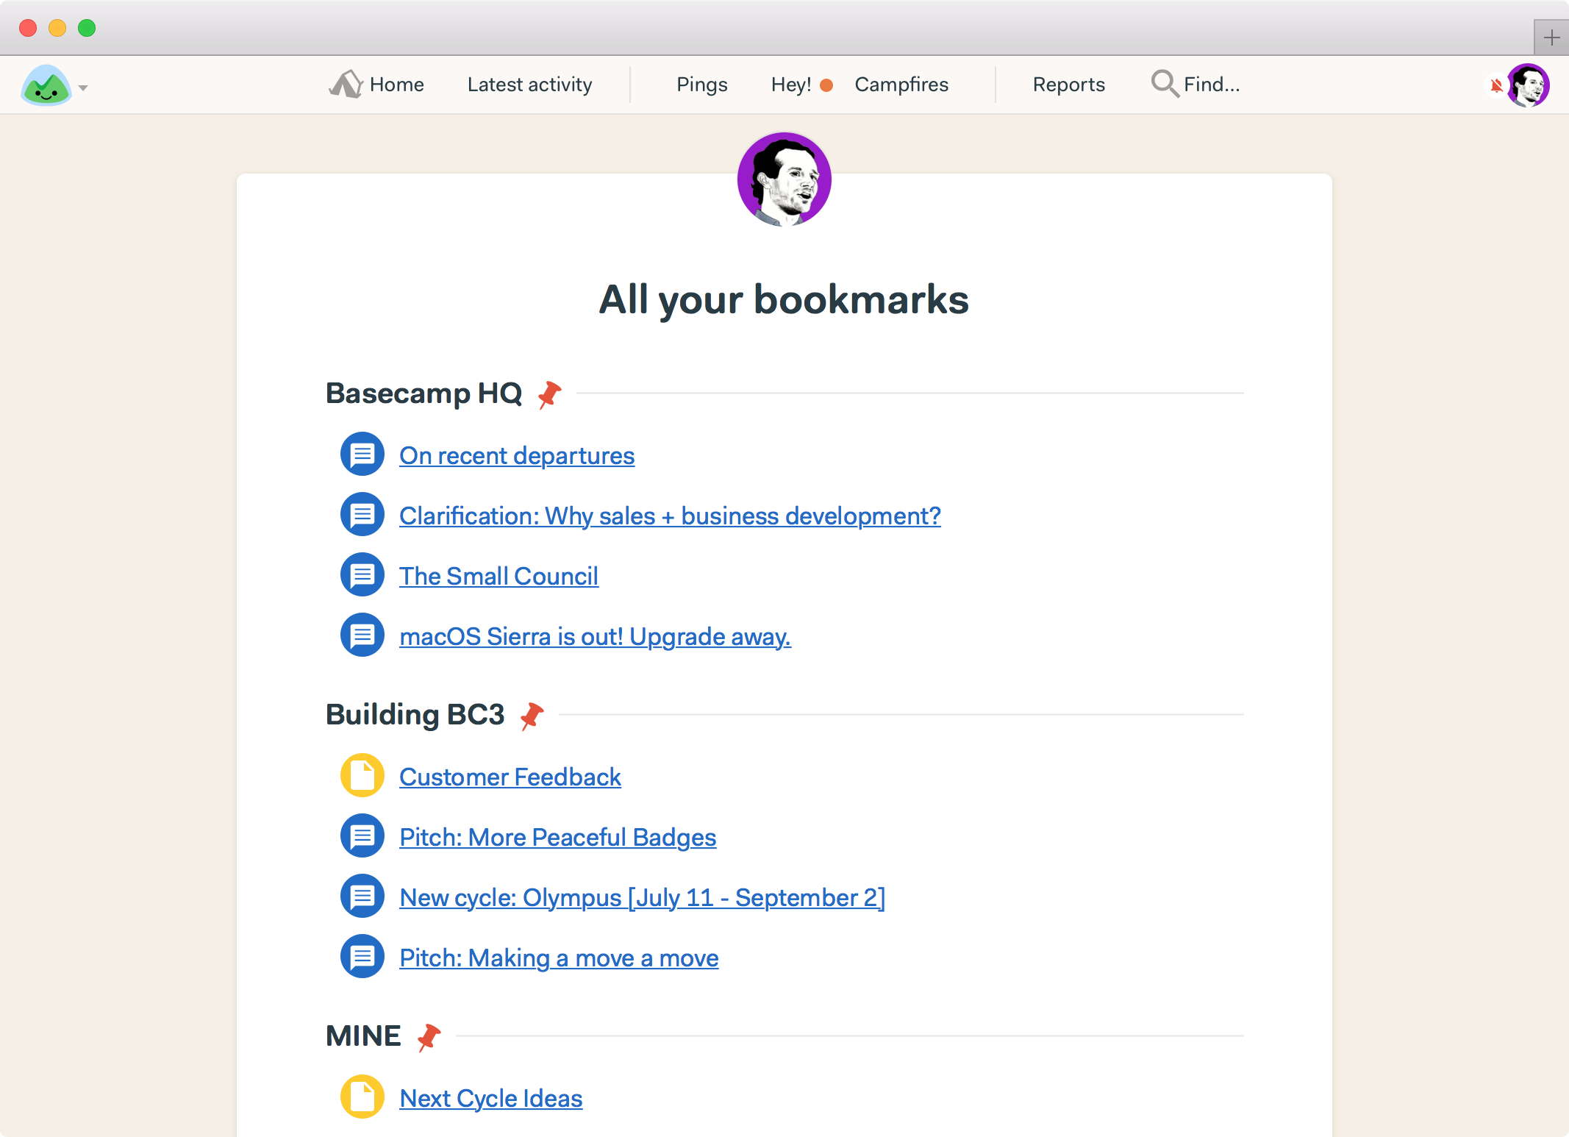Open MINE project heading

(363, 1036)
